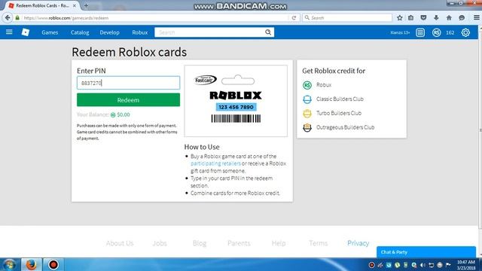Click the browser address bar URL
482x271 pixels.
(x=66, y=18)
